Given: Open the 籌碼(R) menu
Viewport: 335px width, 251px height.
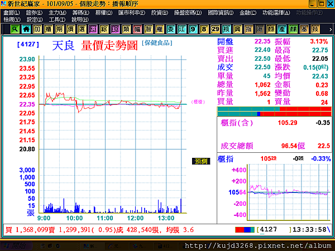Looking at the screenshot, I should (x=81, y=13).
